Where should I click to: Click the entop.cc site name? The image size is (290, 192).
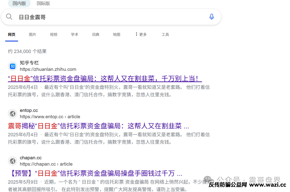(29, 110)
